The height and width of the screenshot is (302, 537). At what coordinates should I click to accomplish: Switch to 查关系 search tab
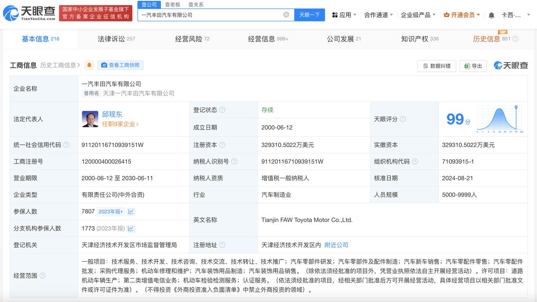[x=196, y=5]
